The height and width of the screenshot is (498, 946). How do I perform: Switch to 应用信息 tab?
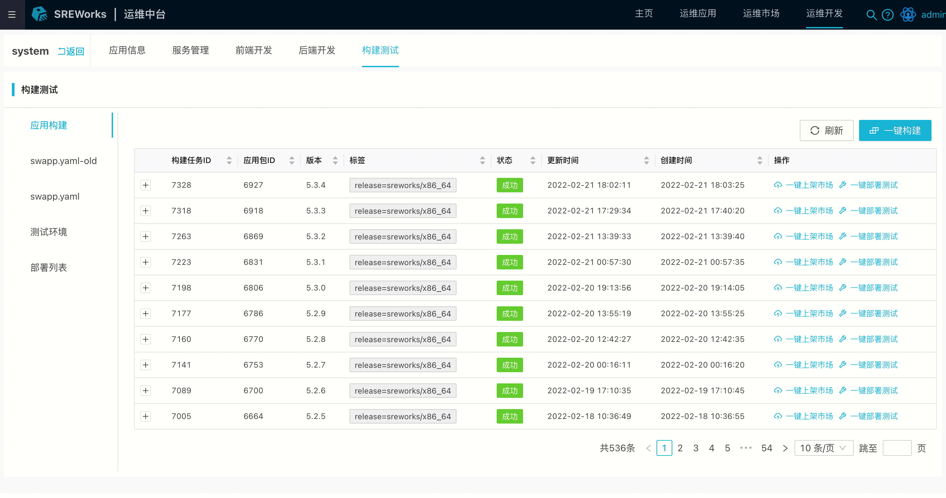[x=127, y=50]
